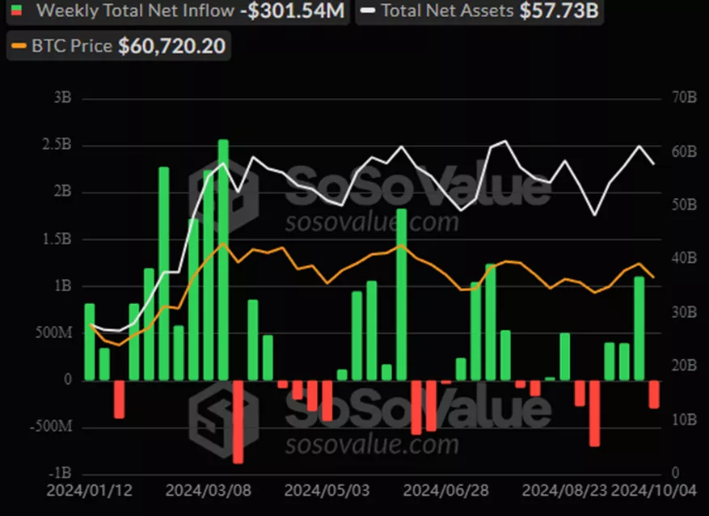
Task: Hide the BTC Price series via its legend label
Action: [x=74, y=46]
